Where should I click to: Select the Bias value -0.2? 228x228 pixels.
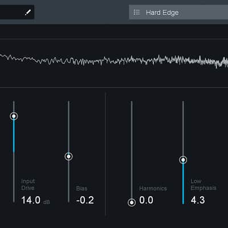point(85,200)
